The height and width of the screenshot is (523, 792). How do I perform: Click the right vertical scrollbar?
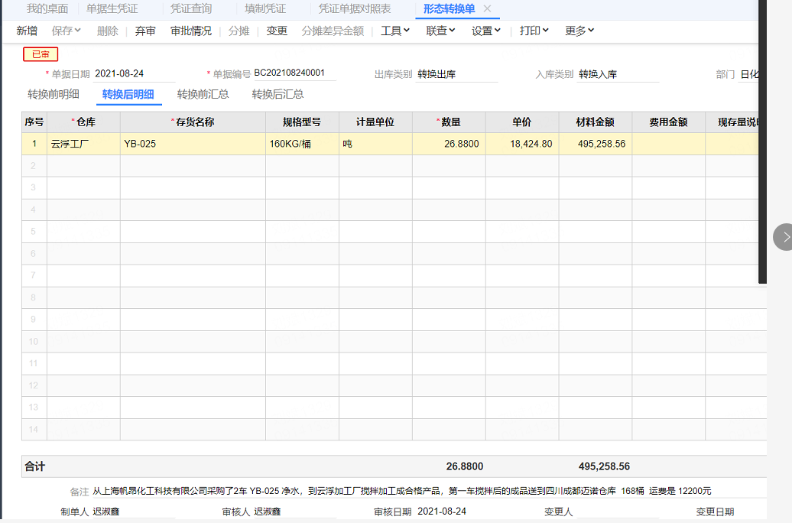763,141
